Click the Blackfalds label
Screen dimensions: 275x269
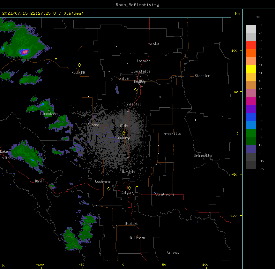click(141, 71)
